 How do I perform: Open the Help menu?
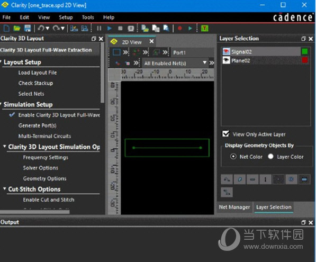point(109,17)
